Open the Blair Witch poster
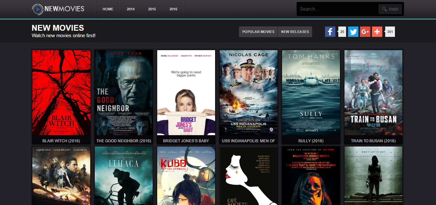436x205 pixels. (61, 92)
